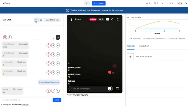Copy event link icon beside End stream

pyautogui.click(x=87, y=3)
